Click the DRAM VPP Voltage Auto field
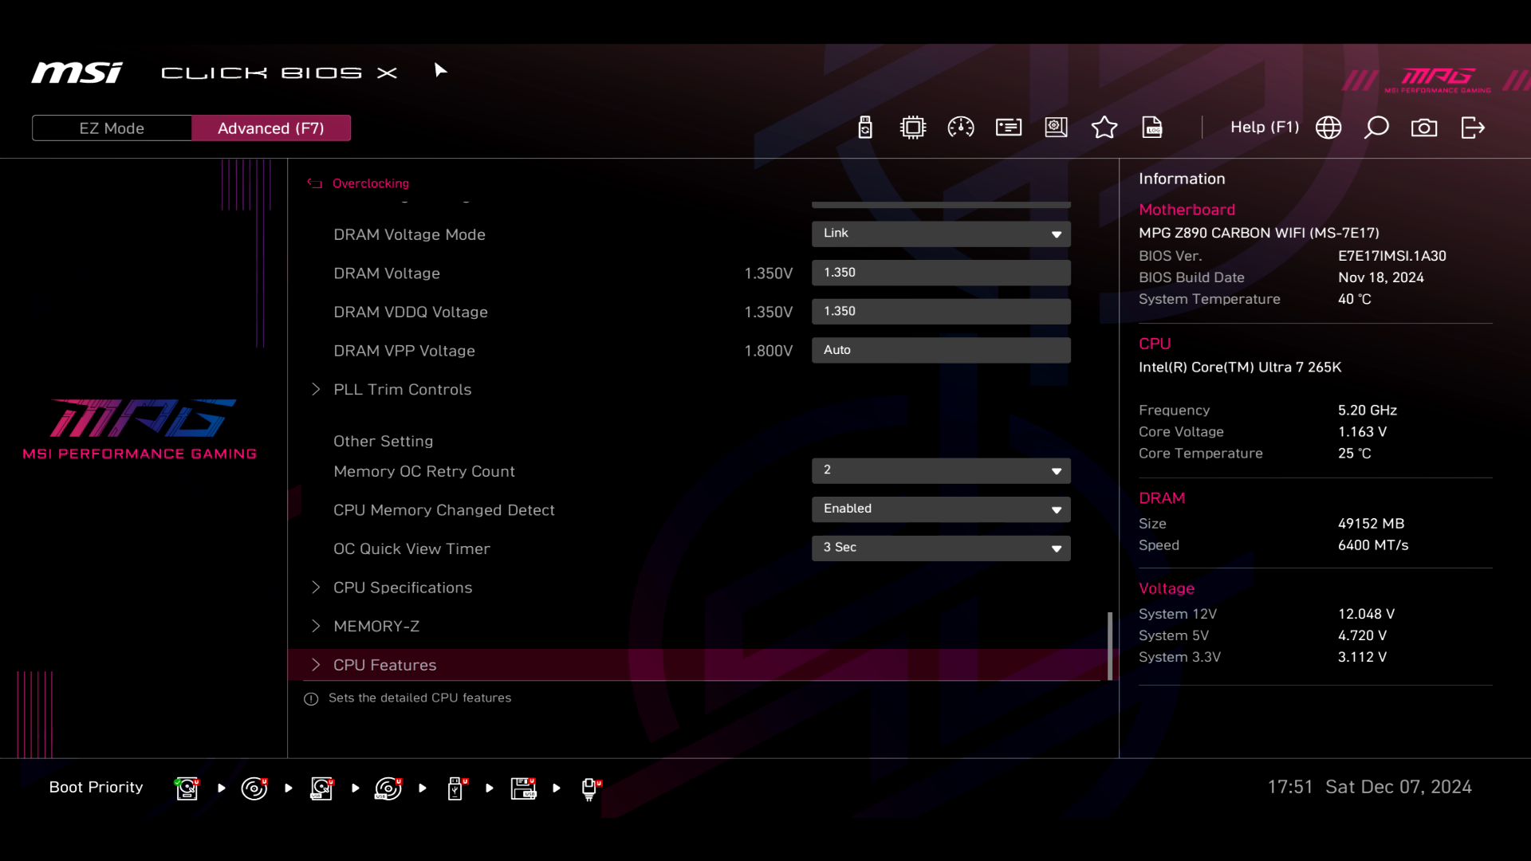The width and height of the screenshot is (1531, 861). coord(941,350)
